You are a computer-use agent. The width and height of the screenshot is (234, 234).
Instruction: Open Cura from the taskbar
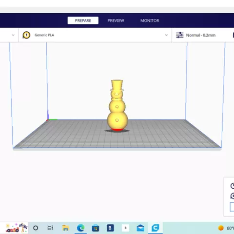click(155, 228)
